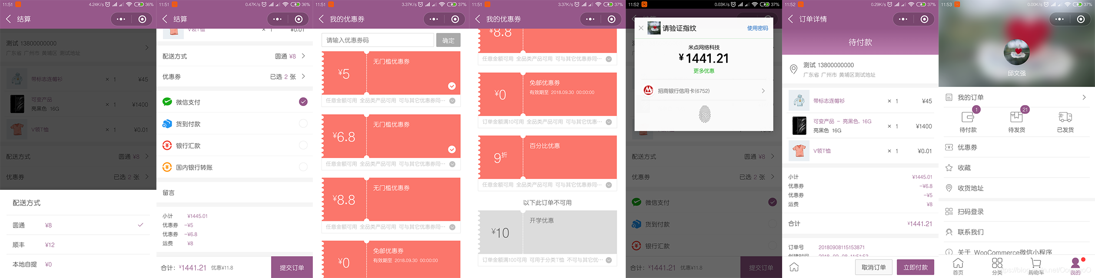Open mini-program menu dots on 订单详情 screen
This screenshot has width=1095, height=278.
pos(903,19)
